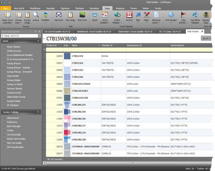
Task: Select the CURLING/24 red fabric swatch
Action: click(67, 133)
